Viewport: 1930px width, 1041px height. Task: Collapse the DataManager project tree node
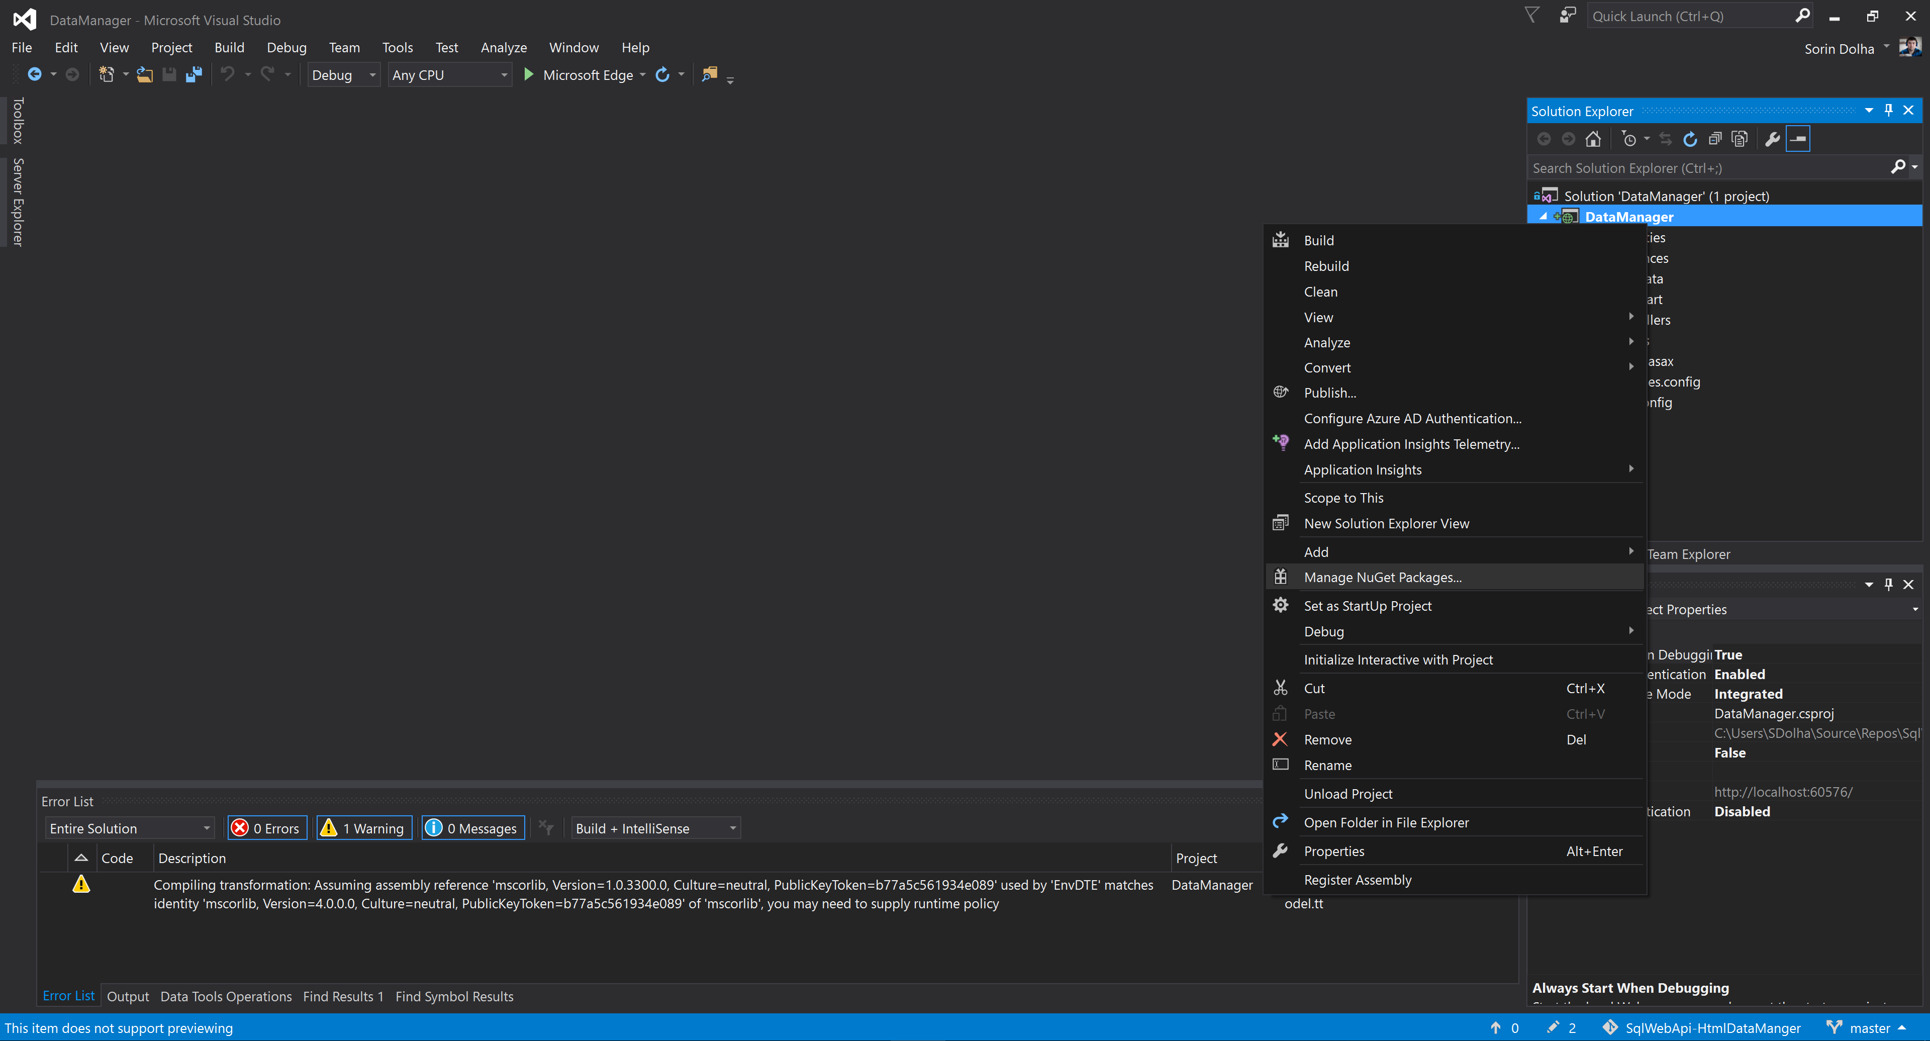[x=1542, y=217]
